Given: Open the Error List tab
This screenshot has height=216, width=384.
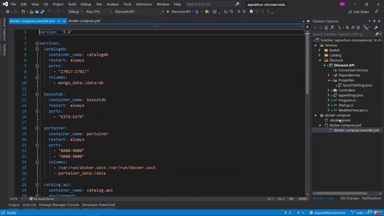Looking at the screenshot, I should pos(29,205).
